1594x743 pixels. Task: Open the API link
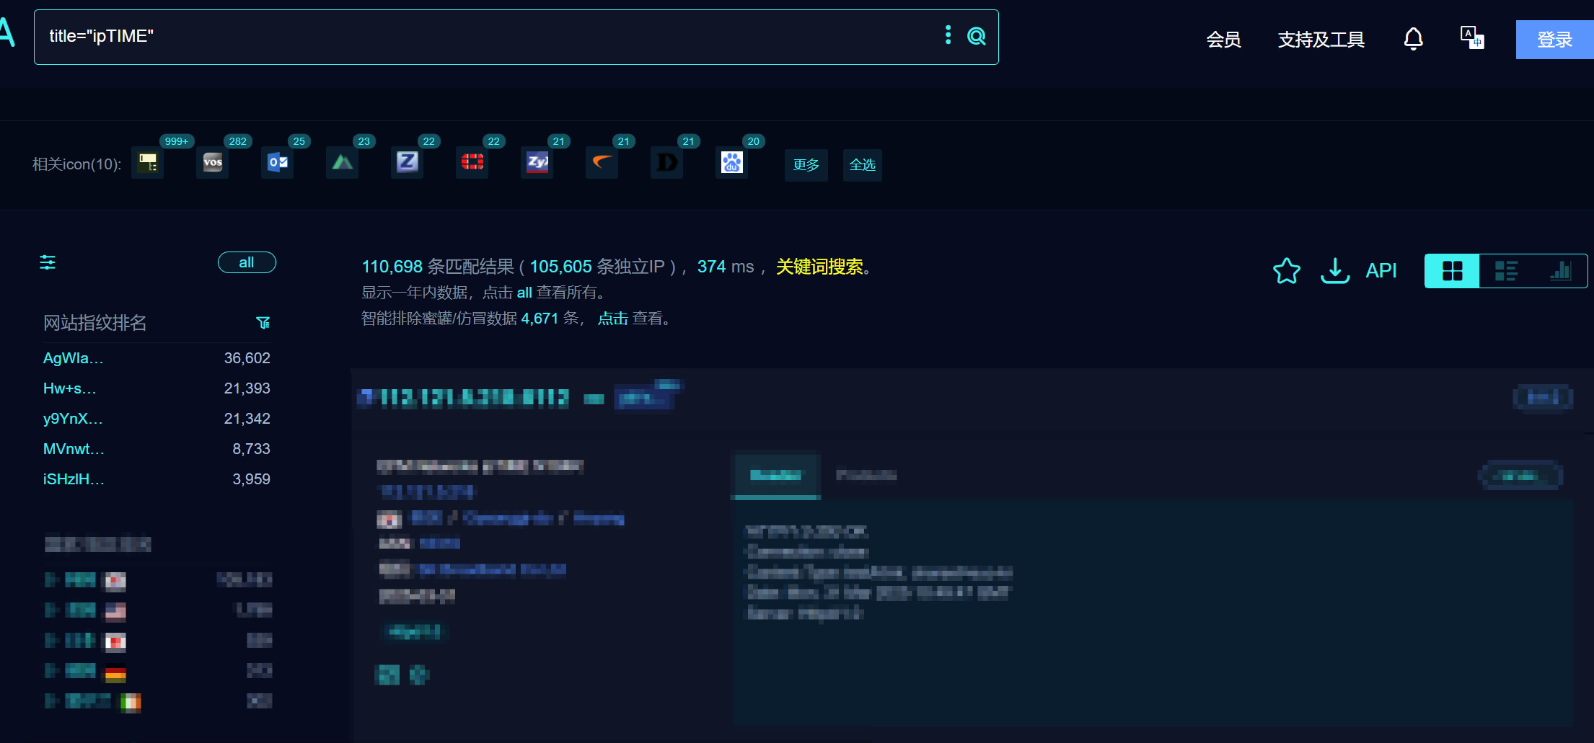pyautogui.click(x=1381, y=271)
